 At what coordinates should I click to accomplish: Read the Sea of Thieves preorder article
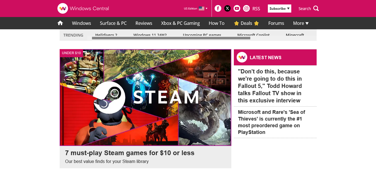point(271,122)
